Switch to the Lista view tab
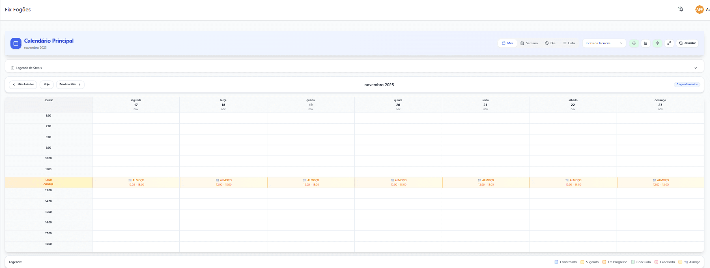 tap(569, 43)
